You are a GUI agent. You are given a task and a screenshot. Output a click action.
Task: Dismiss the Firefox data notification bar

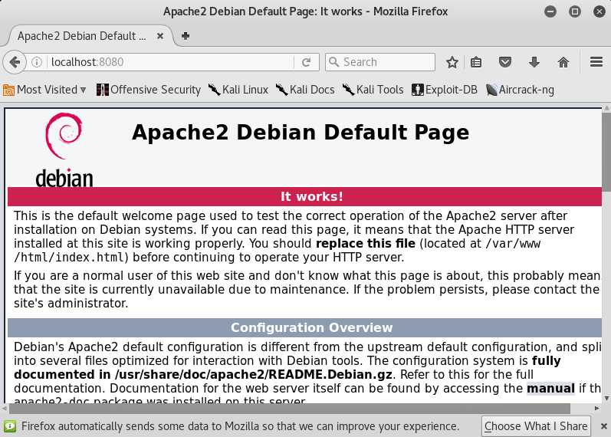coord(603,426)
